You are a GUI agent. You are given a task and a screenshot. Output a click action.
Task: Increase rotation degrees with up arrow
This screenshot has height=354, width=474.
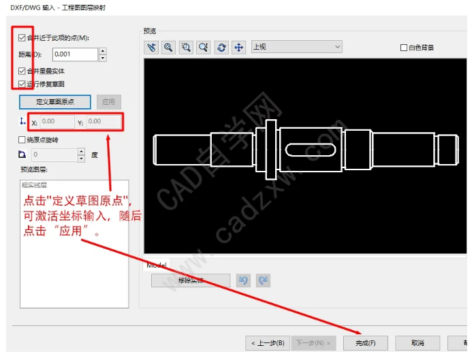[x=81, y=151]
